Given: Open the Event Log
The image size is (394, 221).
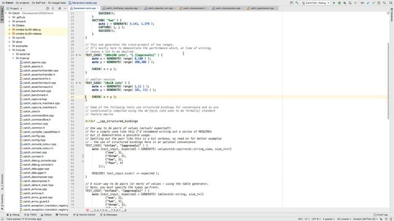Looking at the screenshot, I should [380, 215].
